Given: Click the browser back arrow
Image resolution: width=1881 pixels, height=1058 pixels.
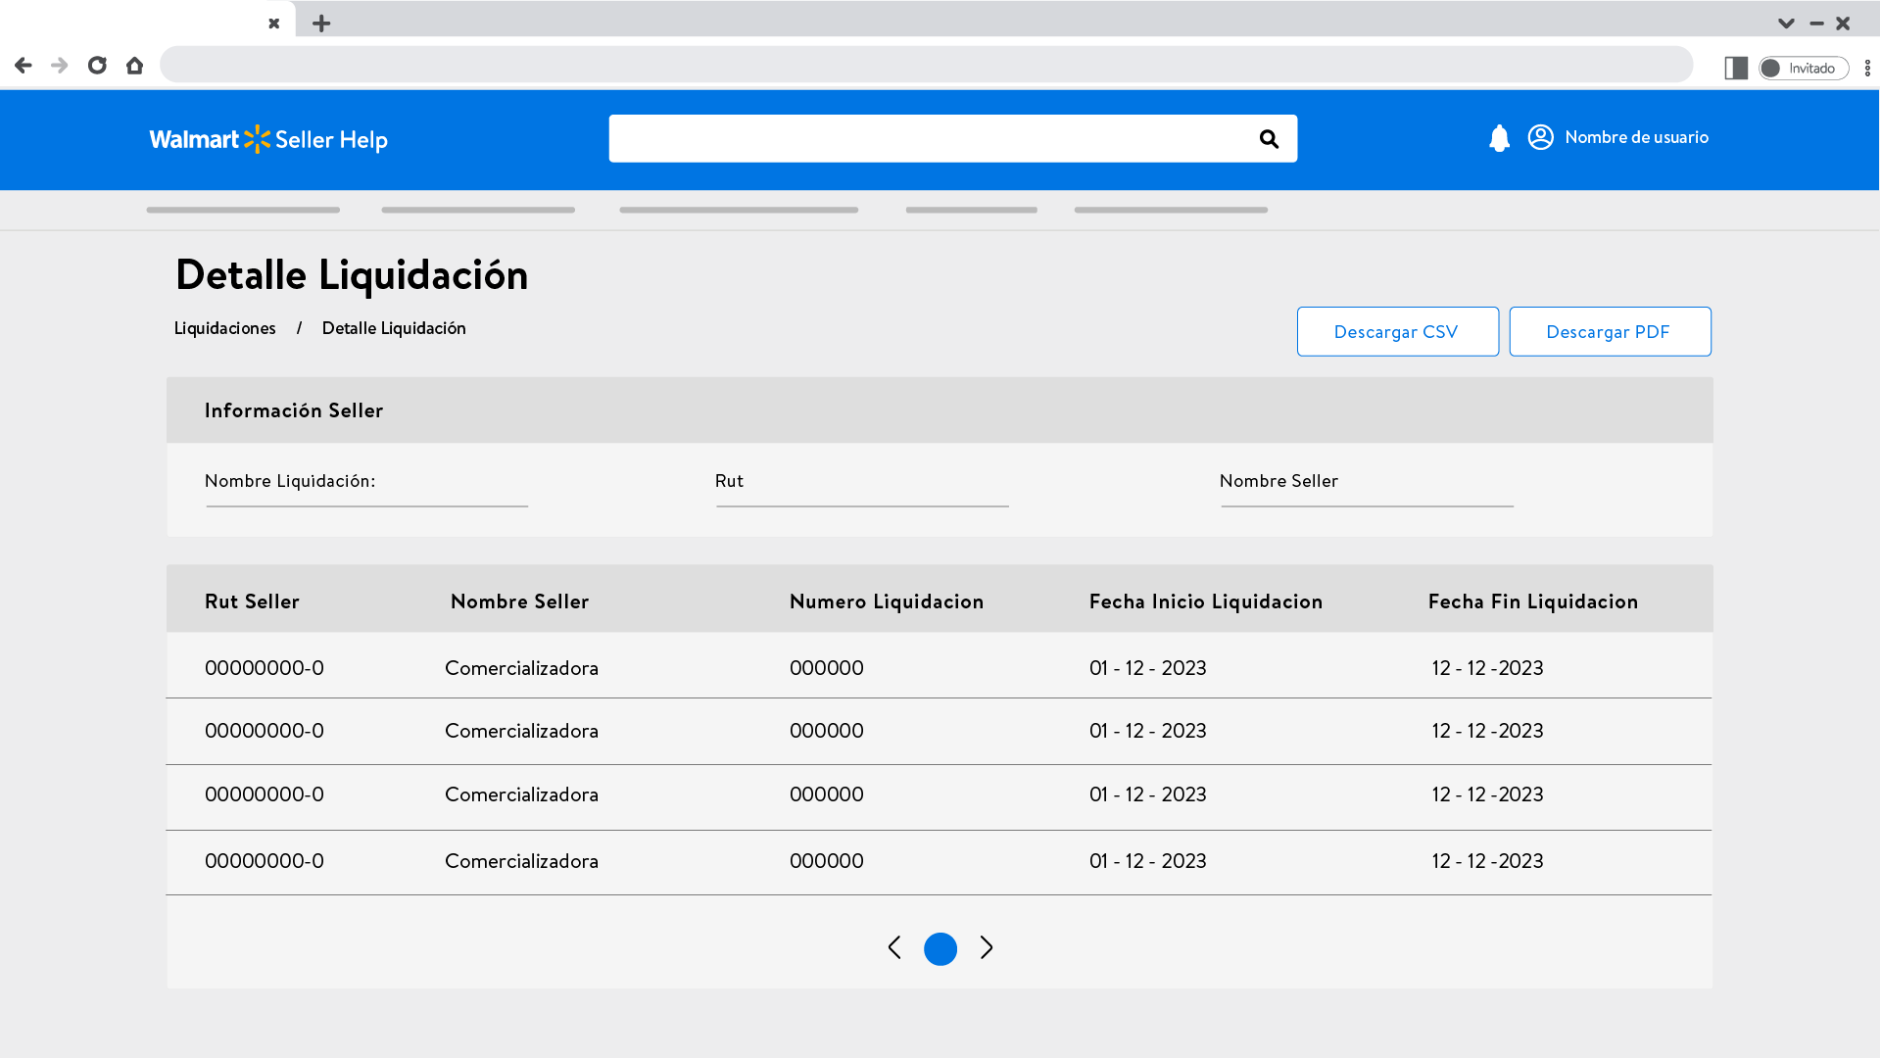Looking at the screenshot, I should coord(24,66).
